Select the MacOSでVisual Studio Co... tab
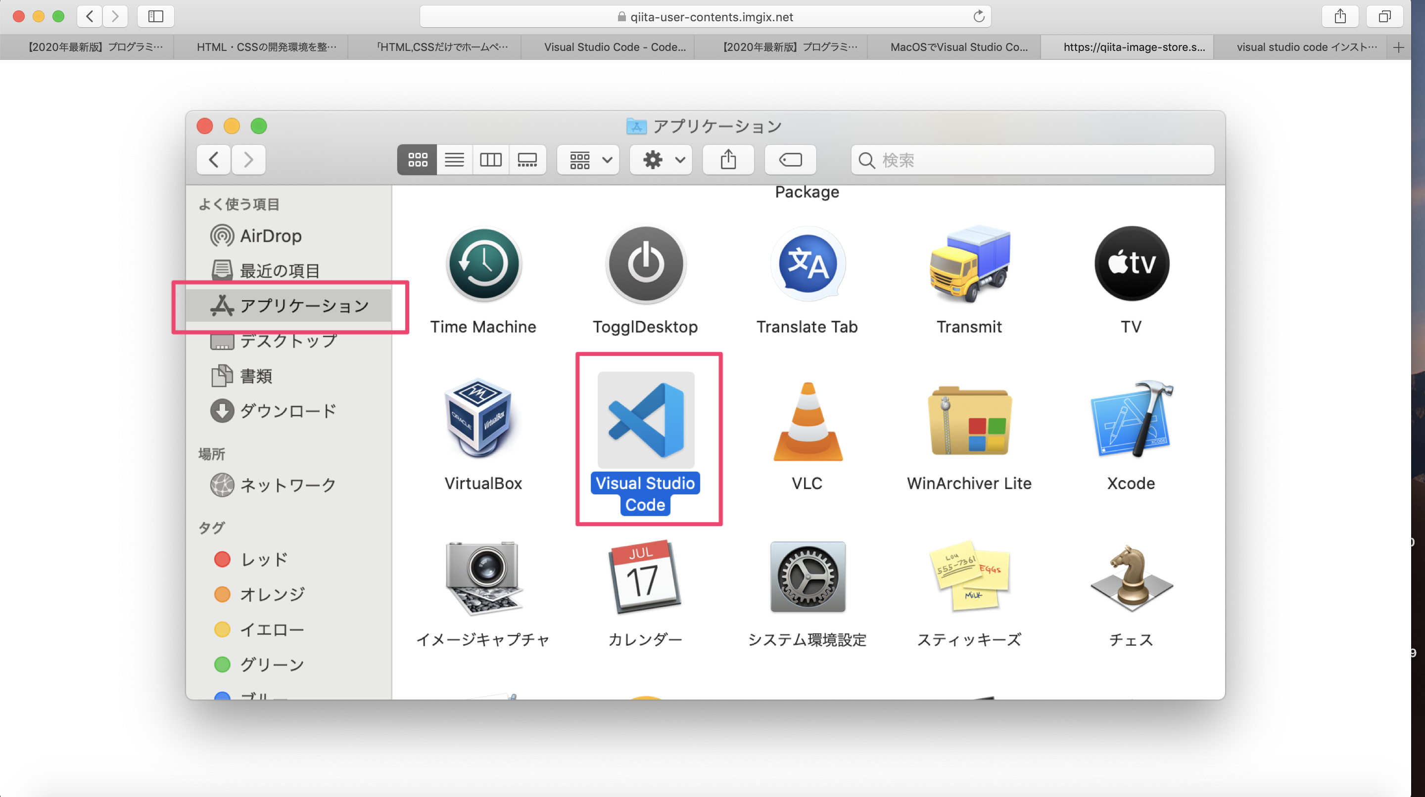 [959, 47]
